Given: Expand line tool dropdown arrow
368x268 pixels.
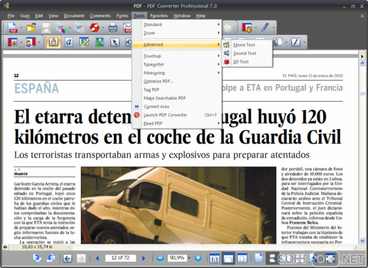Looking at the screenshot, I should pos(304,43).
